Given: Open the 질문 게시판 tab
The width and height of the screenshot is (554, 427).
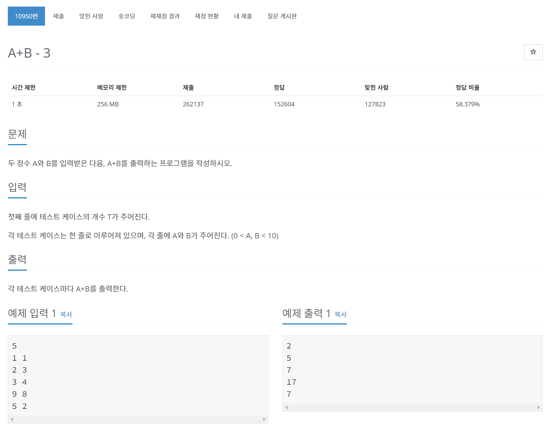Looking at the screenshot, I should (x=282, y=16).
